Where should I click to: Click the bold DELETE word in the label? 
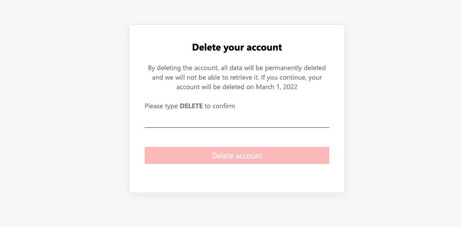[191, 106]
